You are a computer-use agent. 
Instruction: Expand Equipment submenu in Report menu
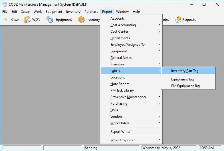point(131,51)
